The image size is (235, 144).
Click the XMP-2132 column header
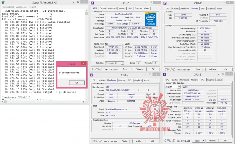[222, 108]
